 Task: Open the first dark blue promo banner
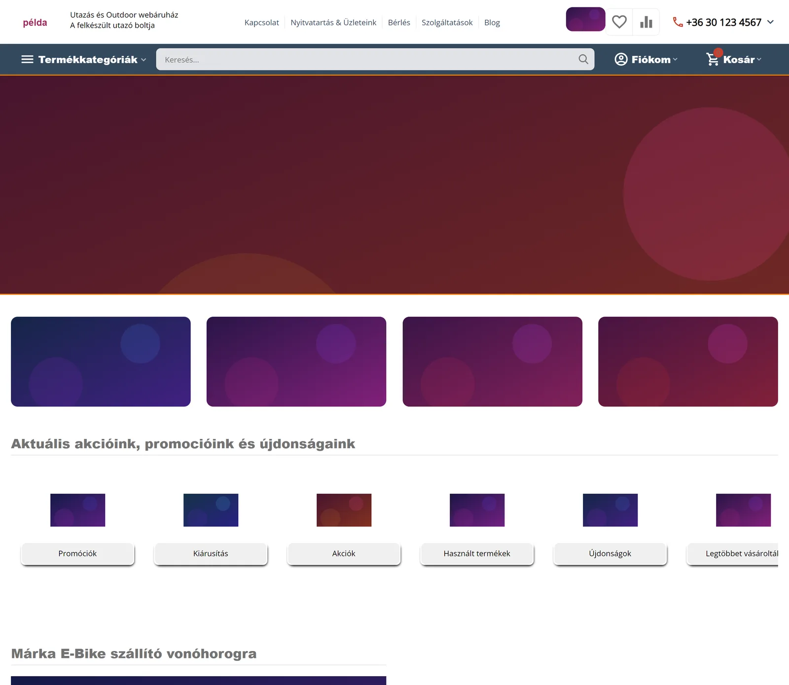coord(101,361)
